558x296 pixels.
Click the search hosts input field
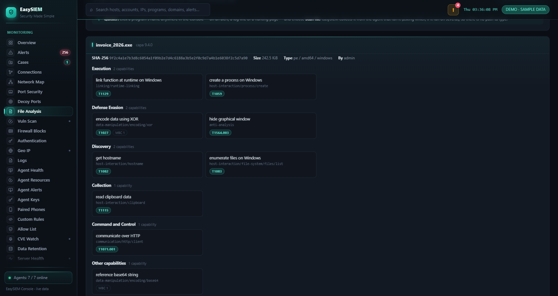click(148, 10)
